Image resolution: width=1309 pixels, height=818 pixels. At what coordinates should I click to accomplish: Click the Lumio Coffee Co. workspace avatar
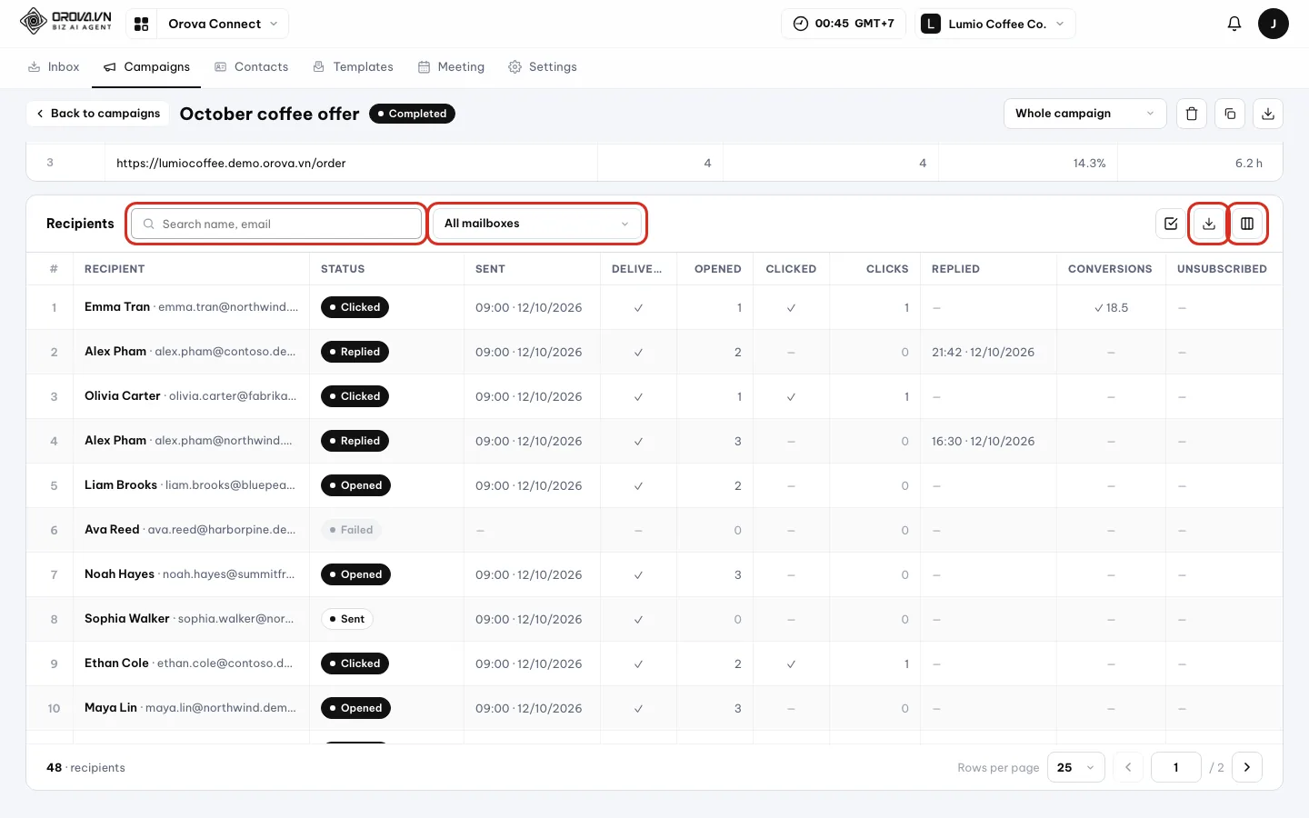tap(930, 24)
